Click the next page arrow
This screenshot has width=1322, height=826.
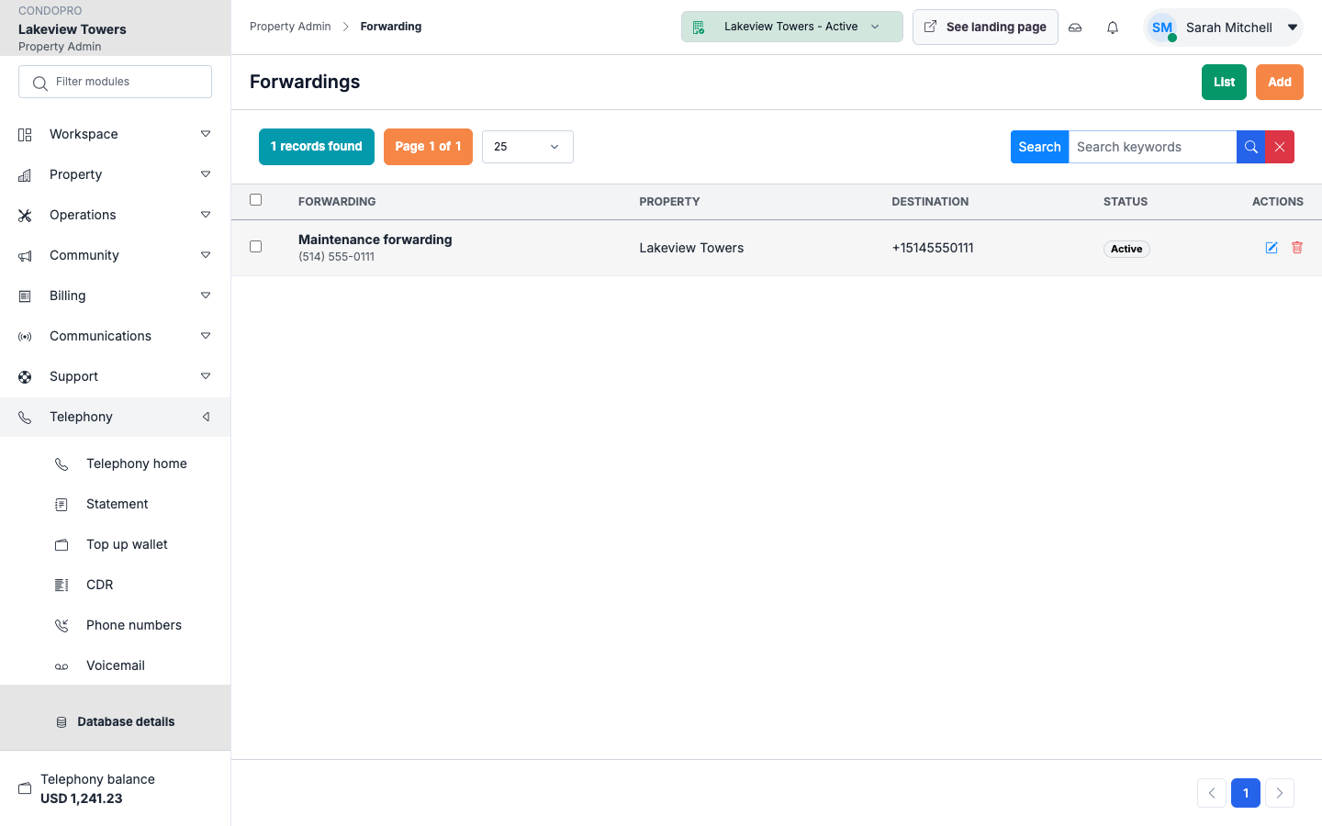[1280, 793]
